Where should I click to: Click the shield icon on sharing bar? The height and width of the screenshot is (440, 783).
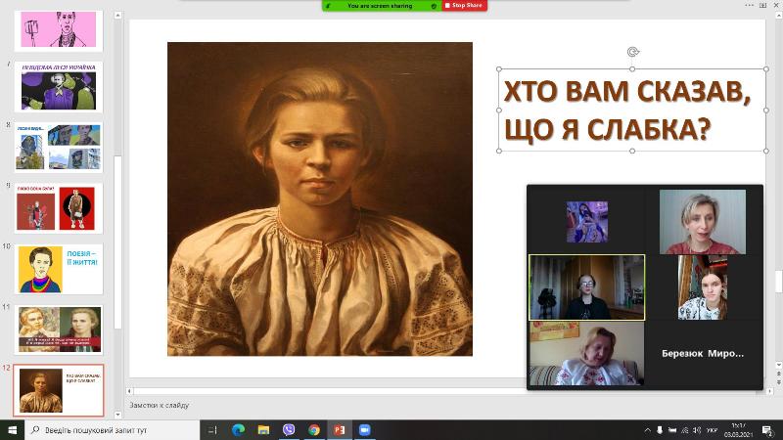tap(434, 6)
